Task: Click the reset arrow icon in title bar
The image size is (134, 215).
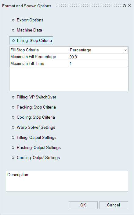Action: coord(125,6)
